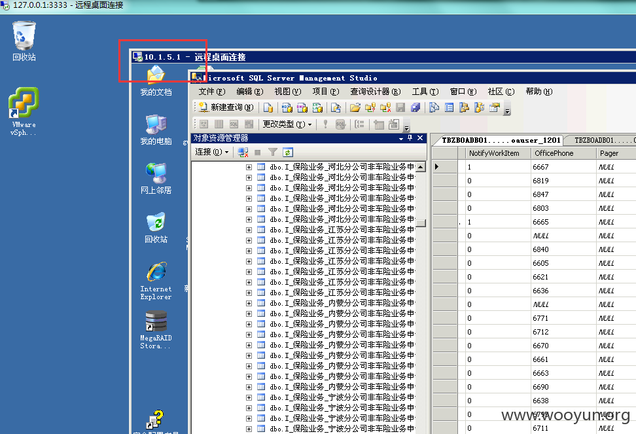636x434 pixels.
Task: Click Database Engine Query icon beside 新建查询
Action: (x=268, y=107)
